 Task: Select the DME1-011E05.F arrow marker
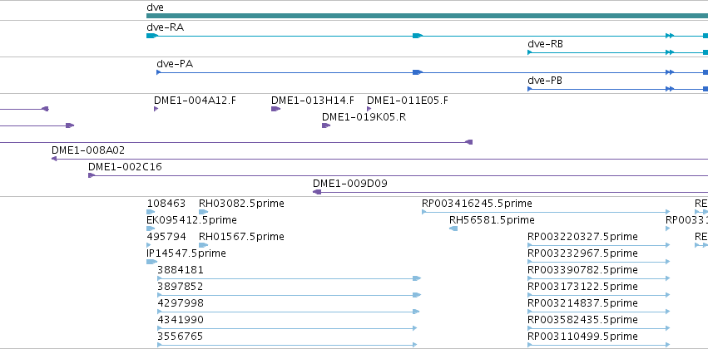click(369, 109)
